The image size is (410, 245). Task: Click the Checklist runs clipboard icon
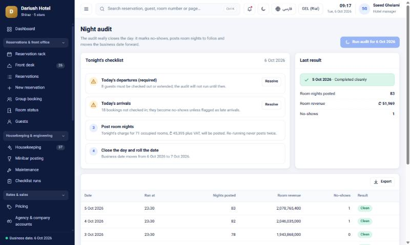9,181
